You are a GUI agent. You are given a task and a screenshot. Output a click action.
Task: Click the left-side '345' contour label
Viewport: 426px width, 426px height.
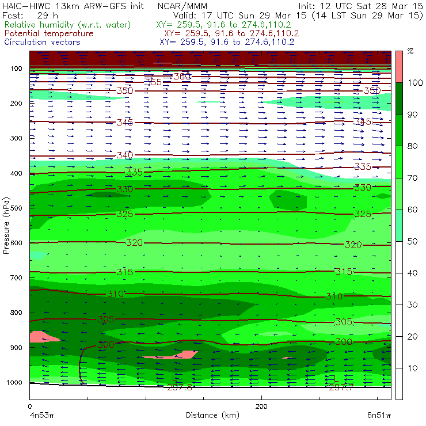click(x=125, y=123)
